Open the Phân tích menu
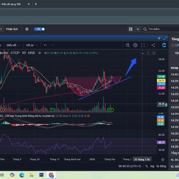 (12, 29)
